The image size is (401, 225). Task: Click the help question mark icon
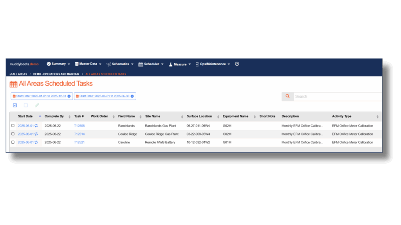pyautogui.click(x=237, y=64)
